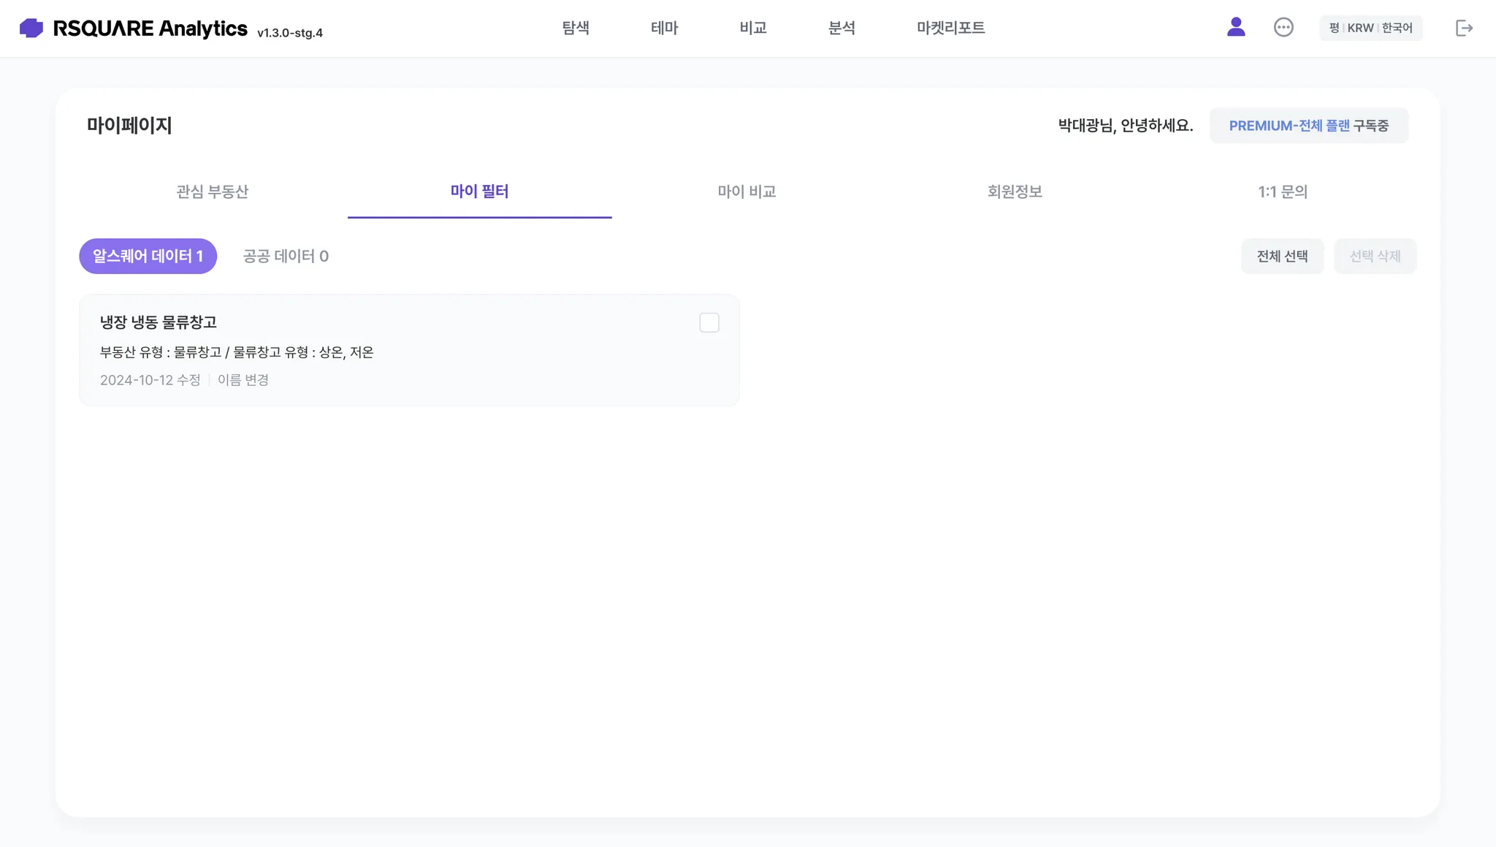This screenshot has height=847, width=1496.
Task: Select the 알스퀘어 데이터 1 pill
Action: [x=148, y=257]
